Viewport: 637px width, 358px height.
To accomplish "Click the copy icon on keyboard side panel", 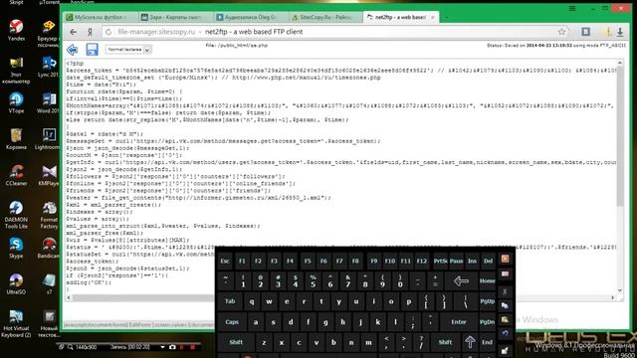I will (x=505, y=305).
